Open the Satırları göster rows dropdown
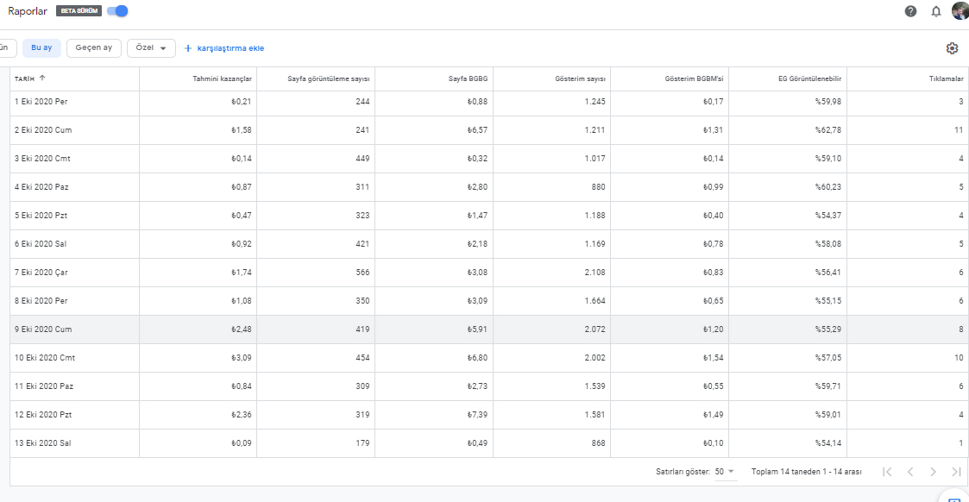Image resolution: width=969 pixels, height=502 pixels. (725, 472)
